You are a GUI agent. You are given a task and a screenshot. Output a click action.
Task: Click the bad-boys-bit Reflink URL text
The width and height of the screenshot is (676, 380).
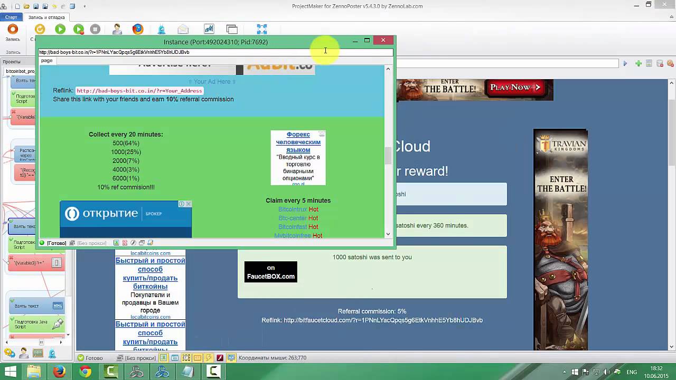[139, 91]
